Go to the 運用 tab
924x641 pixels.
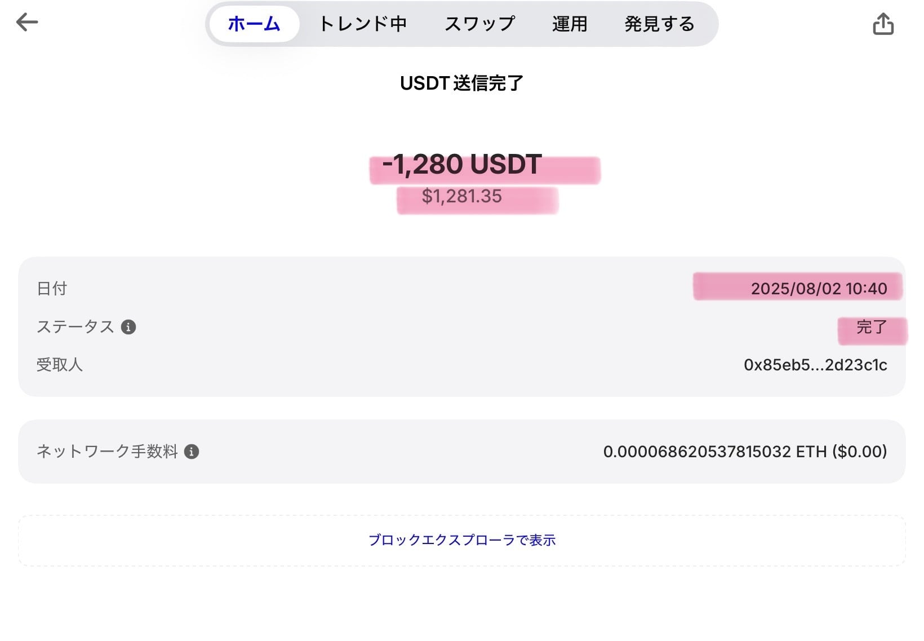[570, 24]
